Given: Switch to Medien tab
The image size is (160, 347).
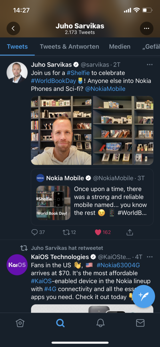Looking at the screenshot, I should pos(120,47).
